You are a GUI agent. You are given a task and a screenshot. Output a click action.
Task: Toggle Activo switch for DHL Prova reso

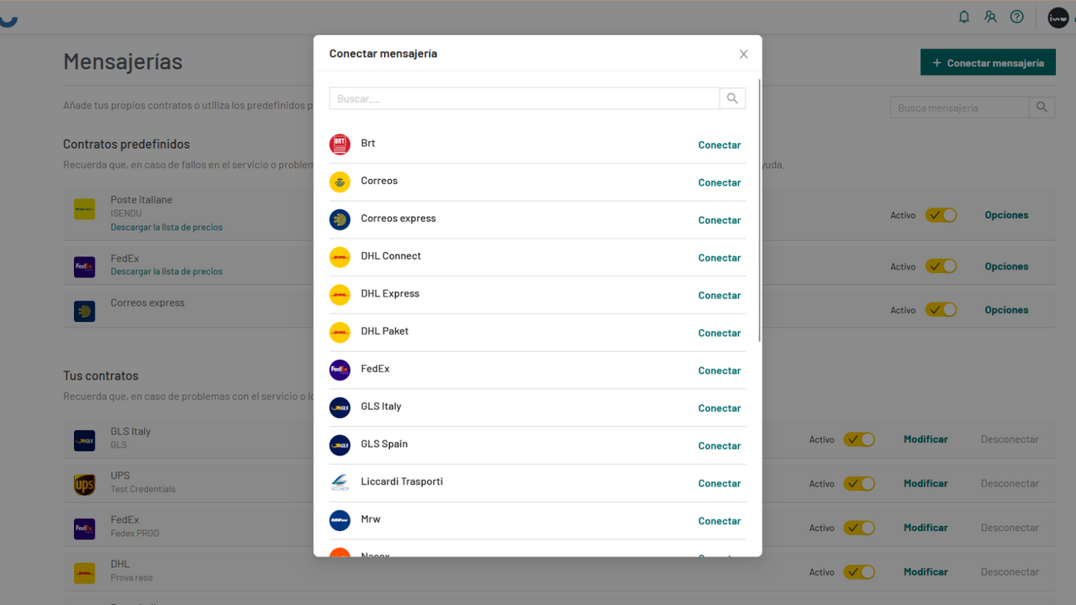click(x=860, y=572)
